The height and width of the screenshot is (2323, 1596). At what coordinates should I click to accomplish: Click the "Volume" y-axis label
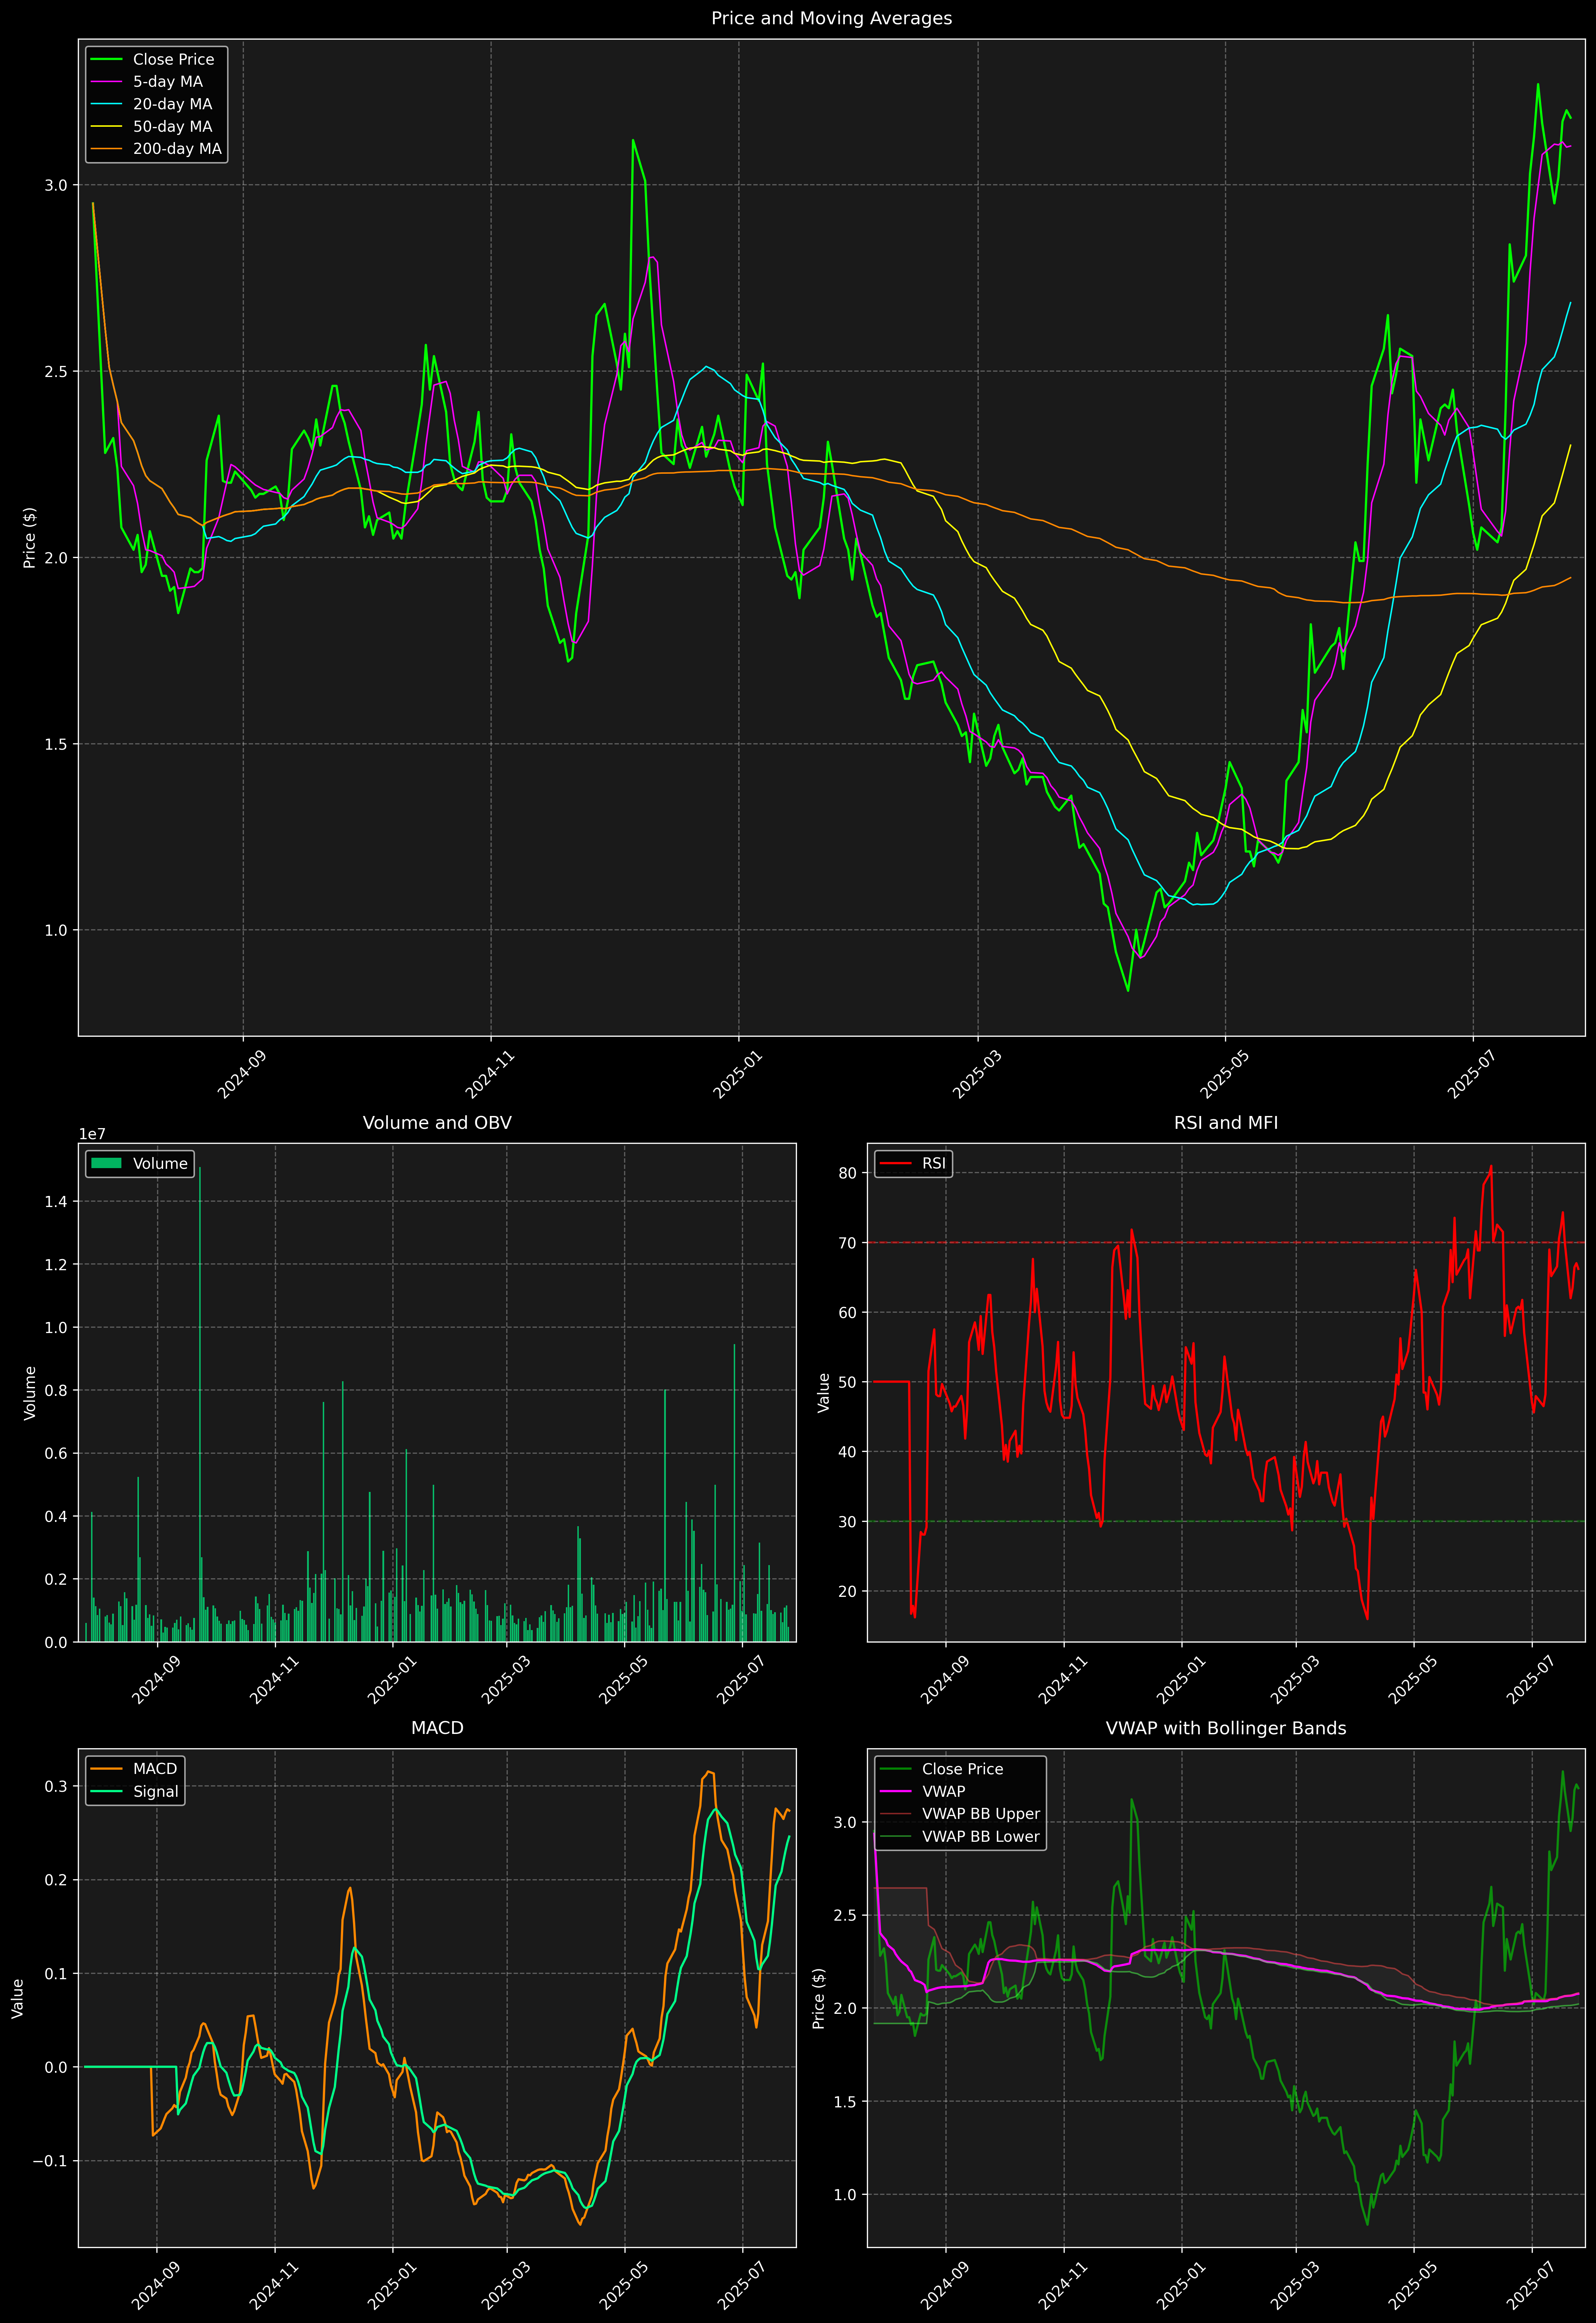click(x=30, y=1392)
